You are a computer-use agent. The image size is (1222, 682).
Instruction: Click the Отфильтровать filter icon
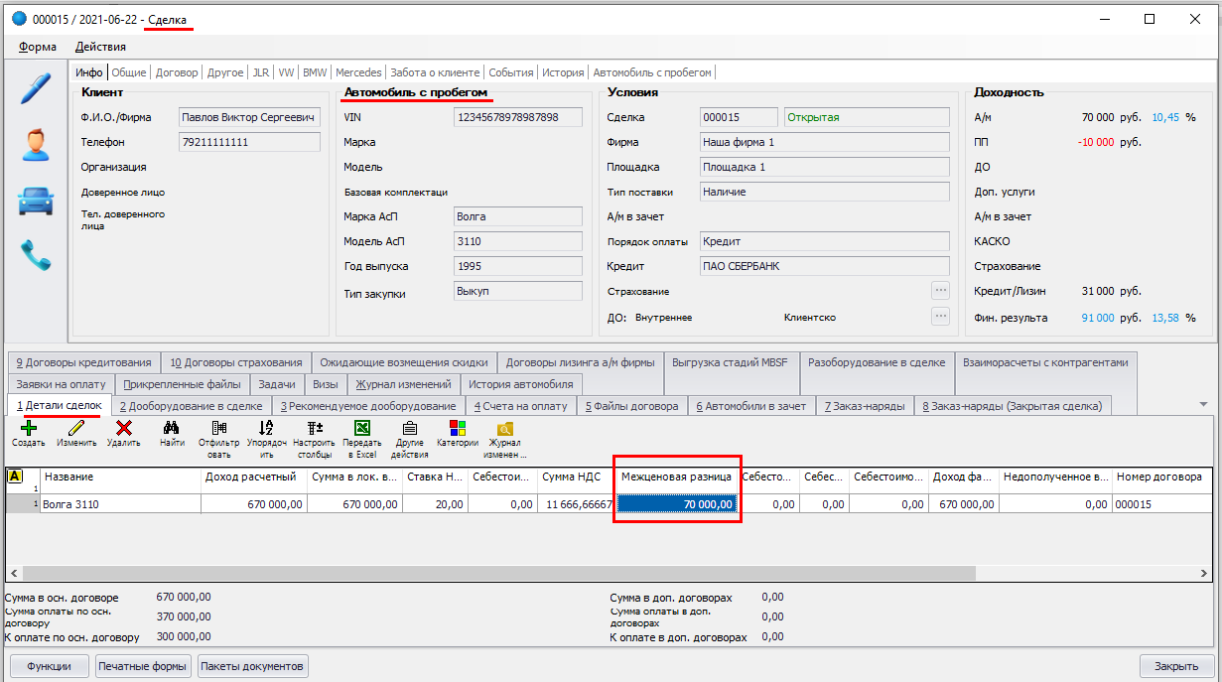point(218,429)
